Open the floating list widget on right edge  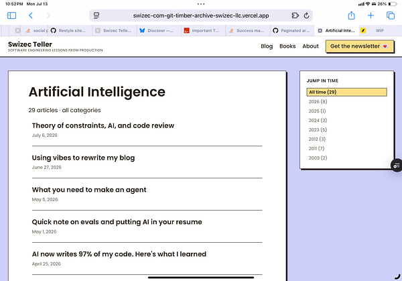397,166
